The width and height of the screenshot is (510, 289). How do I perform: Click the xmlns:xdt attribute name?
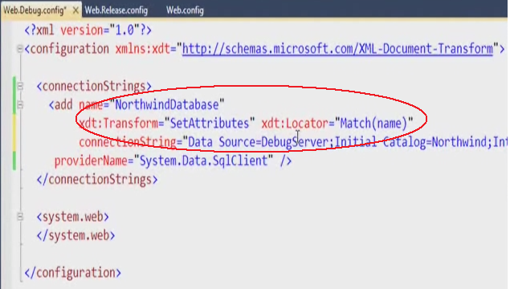[143, 49]
